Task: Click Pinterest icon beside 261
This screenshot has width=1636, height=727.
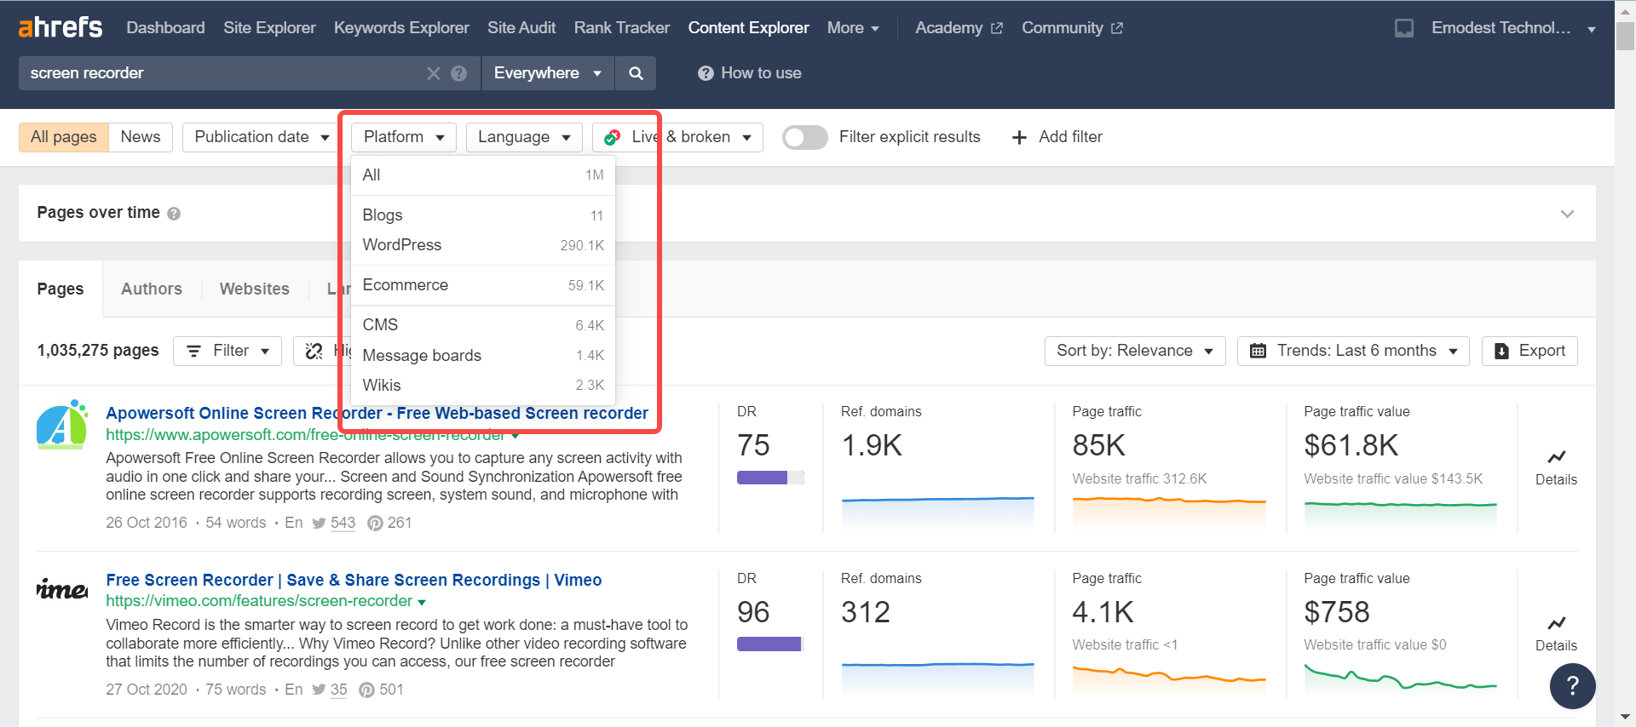Action: pyautogui.click(x=375, y=524)
